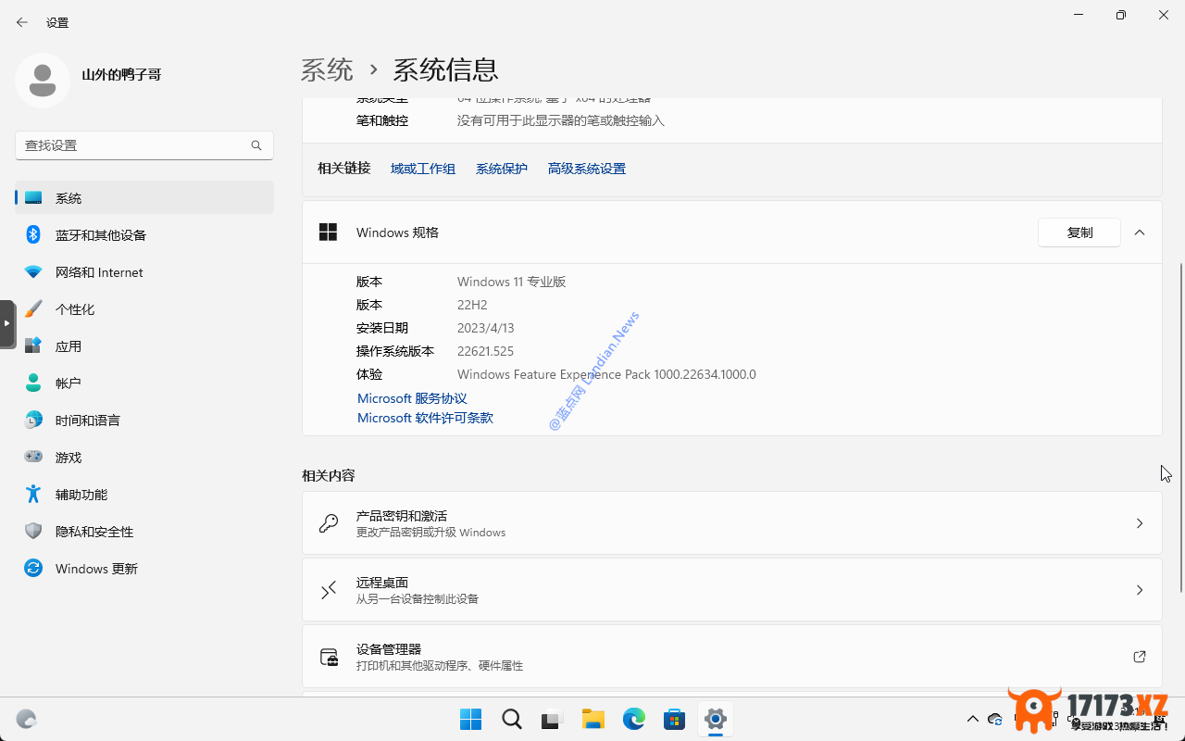Open 远程桌面 settings row

tap(732, 590)
